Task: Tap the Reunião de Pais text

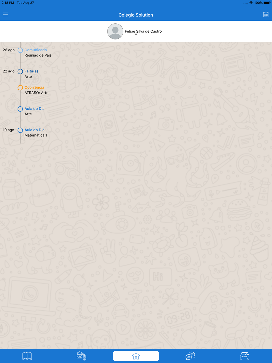Action: coord(38,55)
